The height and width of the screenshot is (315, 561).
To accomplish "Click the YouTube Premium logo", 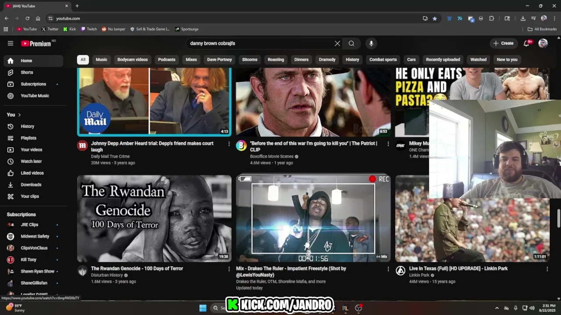I will click(x=36, y=43).
